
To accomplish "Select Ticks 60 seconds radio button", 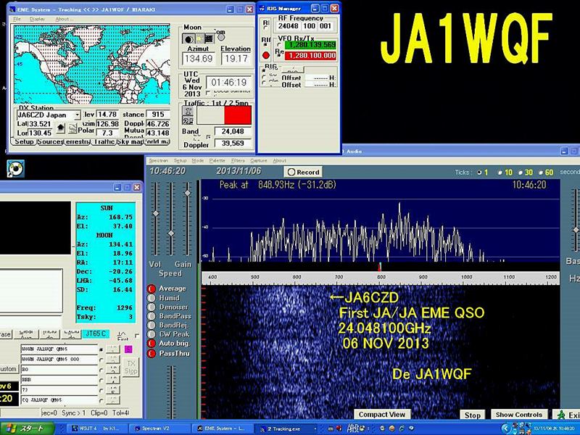I will 541,173.
